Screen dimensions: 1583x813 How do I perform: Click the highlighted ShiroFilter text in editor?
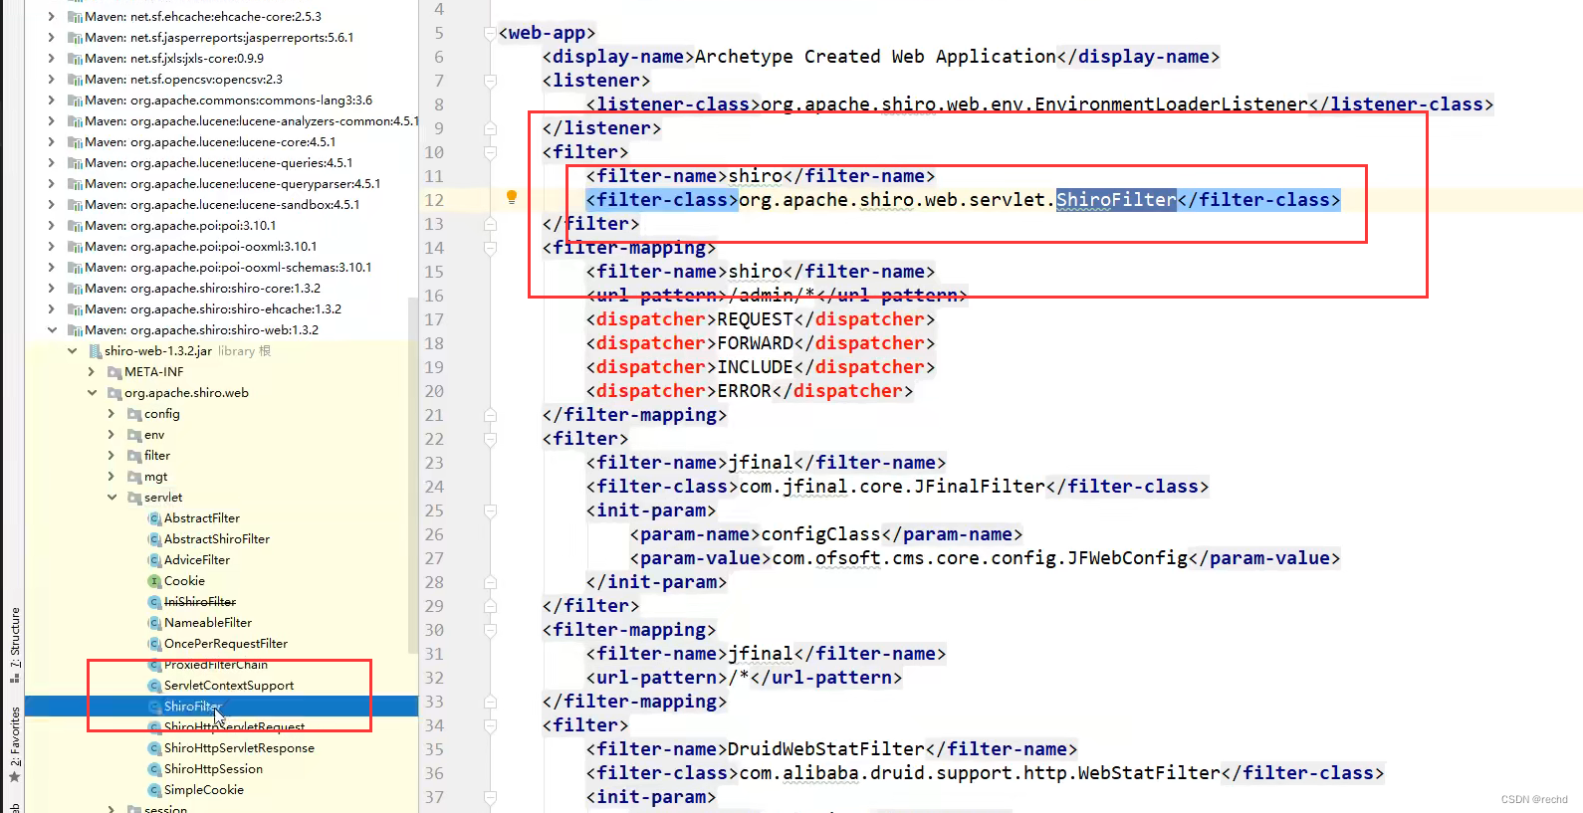point(1116,200)
